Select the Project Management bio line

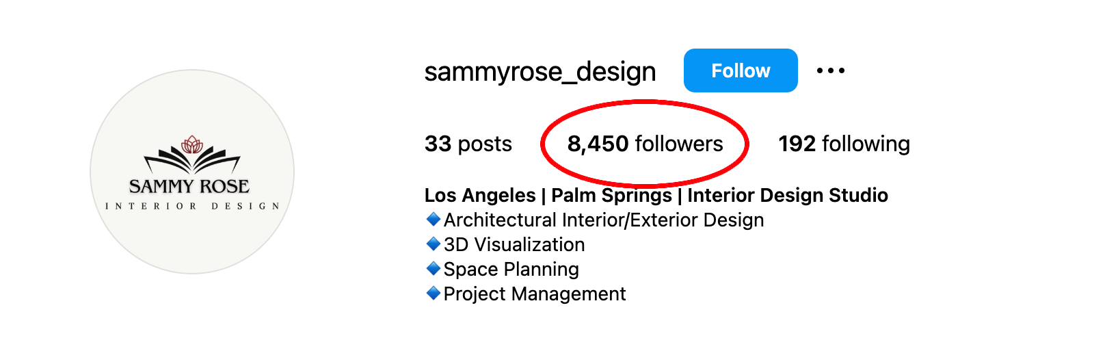pyautogui.click(x=535, y=294)
